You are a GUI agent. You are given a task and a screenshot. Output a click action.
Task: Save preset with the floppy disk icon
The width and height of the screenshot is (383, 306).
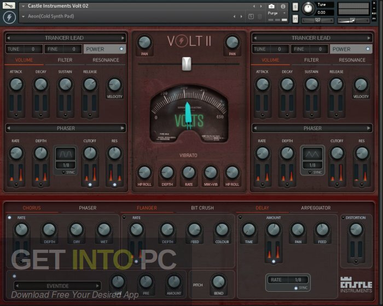click(251, 16)
